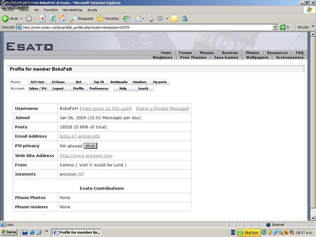Open the Members list
Viewport: 316px width, 237px height.
[x=139, y=82]
